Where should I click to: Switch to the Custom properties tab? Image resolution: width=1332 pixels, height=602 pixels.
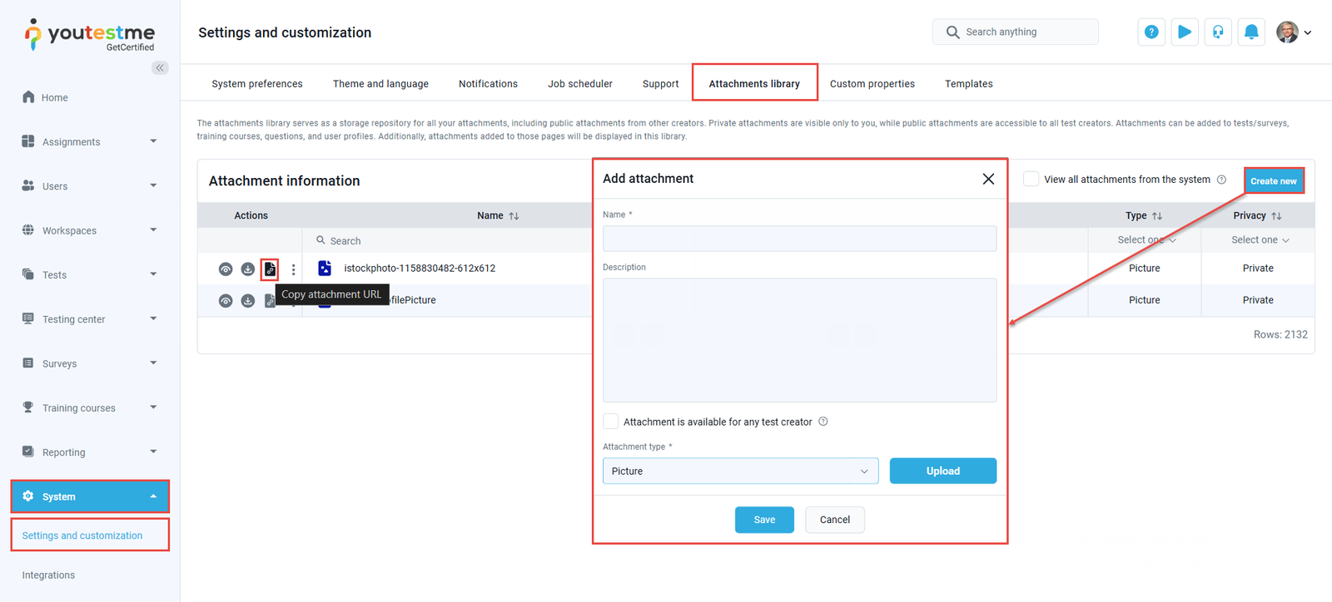[872, 84]
